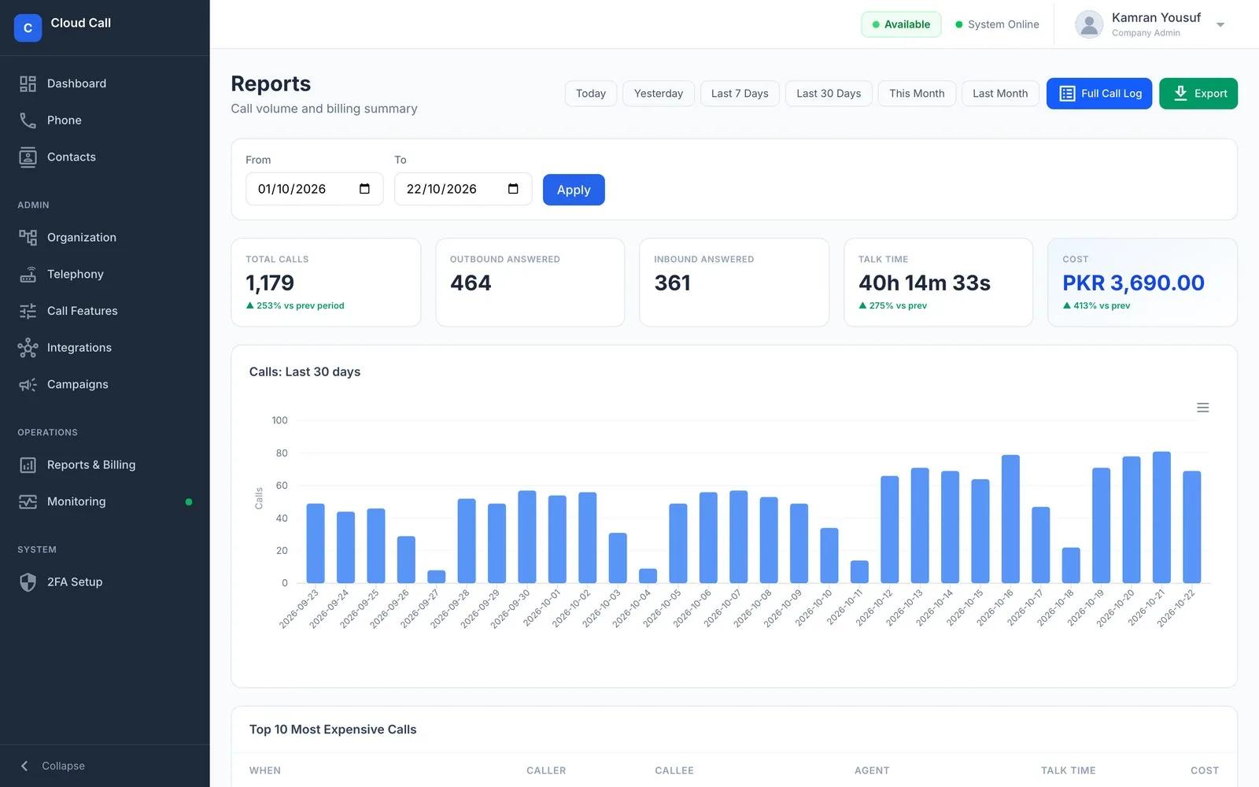Click the From date input 01/10/2026

click(x=314, y=189)
